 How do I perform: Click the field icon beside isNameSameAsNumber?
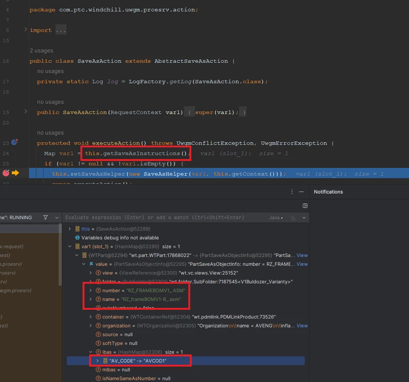(98, 379)
